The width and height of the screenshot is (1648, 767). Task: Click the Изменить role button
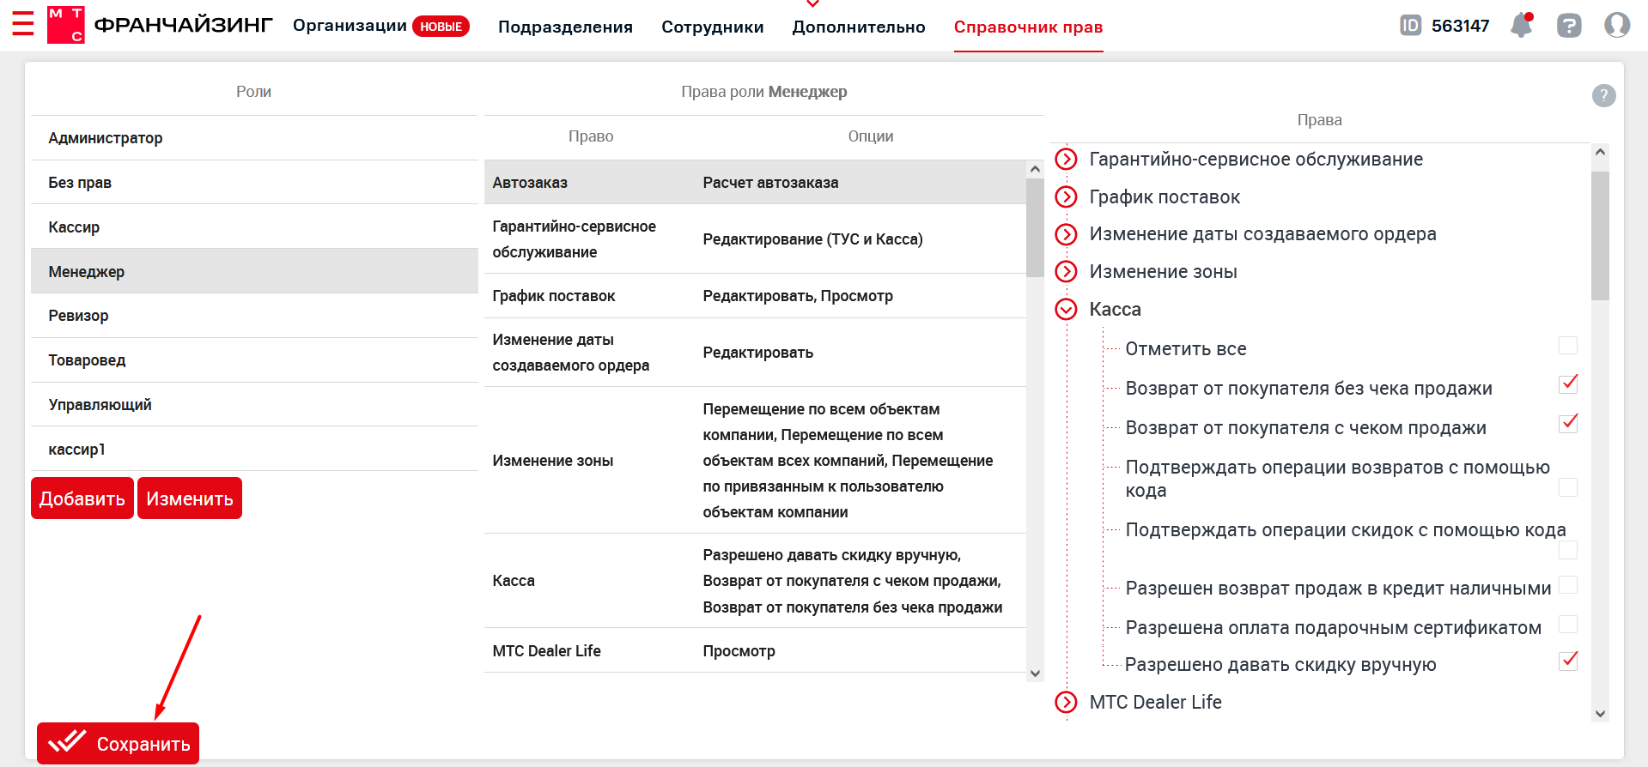[x=190, y=498]
